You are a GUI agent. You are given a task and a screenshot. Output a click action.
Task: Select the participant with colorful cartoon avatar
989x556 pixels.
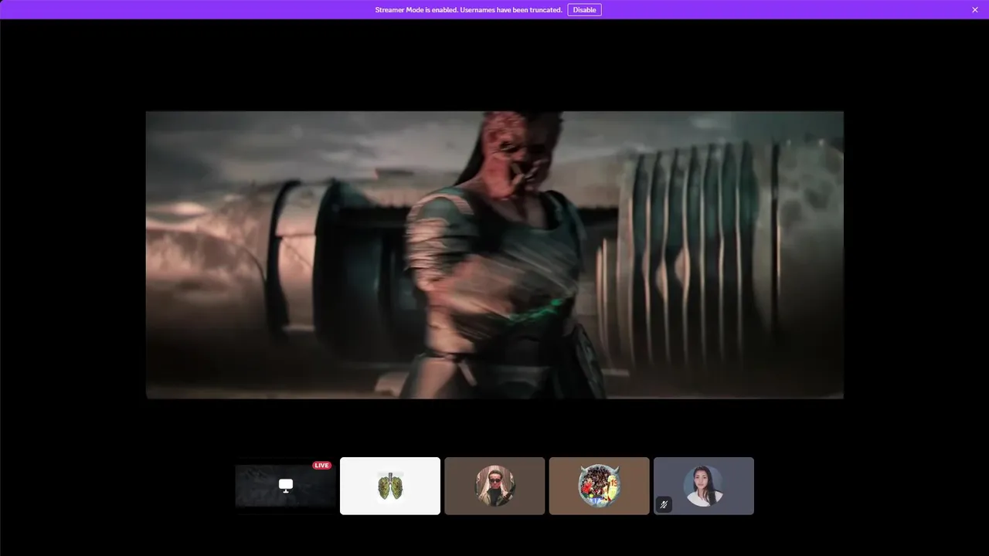pos(599,486)
